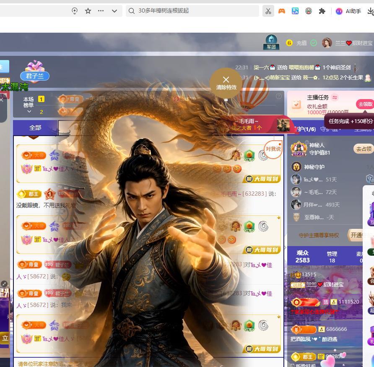Expand the address bar chevron dropdown

(114, 11)
